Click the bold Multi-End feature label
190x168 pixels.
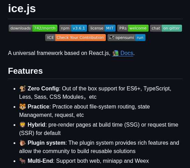click(40, 161)
